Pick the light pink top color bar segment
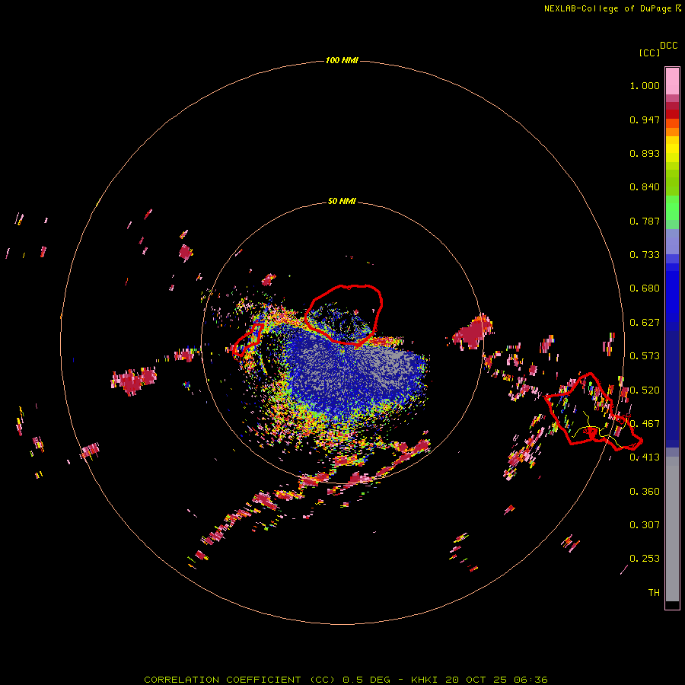 pos(672,81)
